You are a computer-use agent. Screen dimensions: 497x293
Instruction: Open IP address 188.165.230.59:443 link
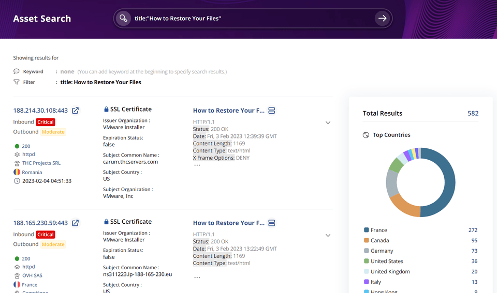click(x=40, y=223)
